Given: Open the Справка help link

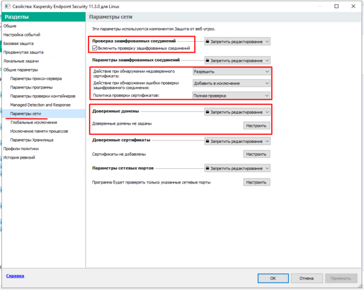Looking at the screenshot, I should (15, 276).
